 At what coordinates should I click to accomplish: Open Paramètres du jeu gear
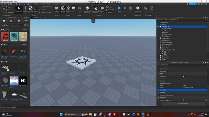coord(137,9)
